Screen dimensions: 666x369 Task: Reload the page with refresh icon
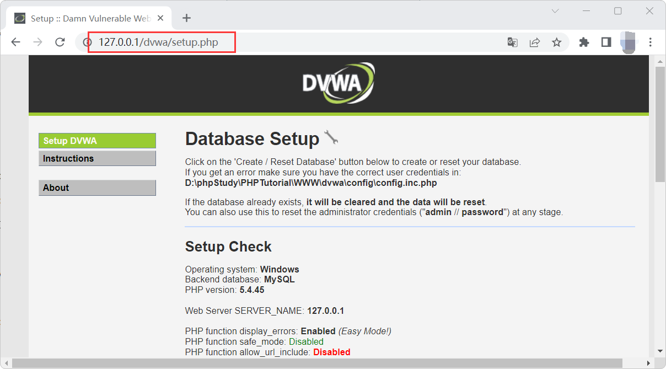coord(60,42)
